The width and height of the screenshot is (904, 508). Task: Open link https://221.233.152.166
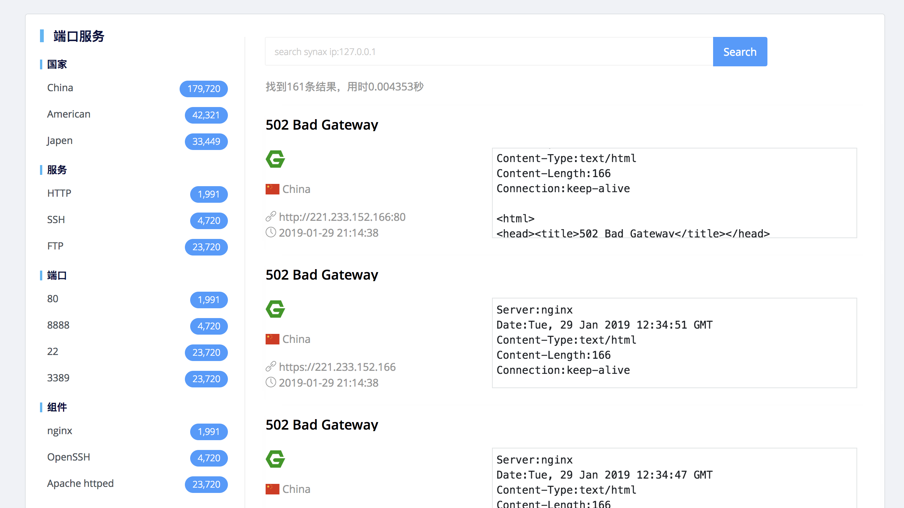(x=337, y=367)
